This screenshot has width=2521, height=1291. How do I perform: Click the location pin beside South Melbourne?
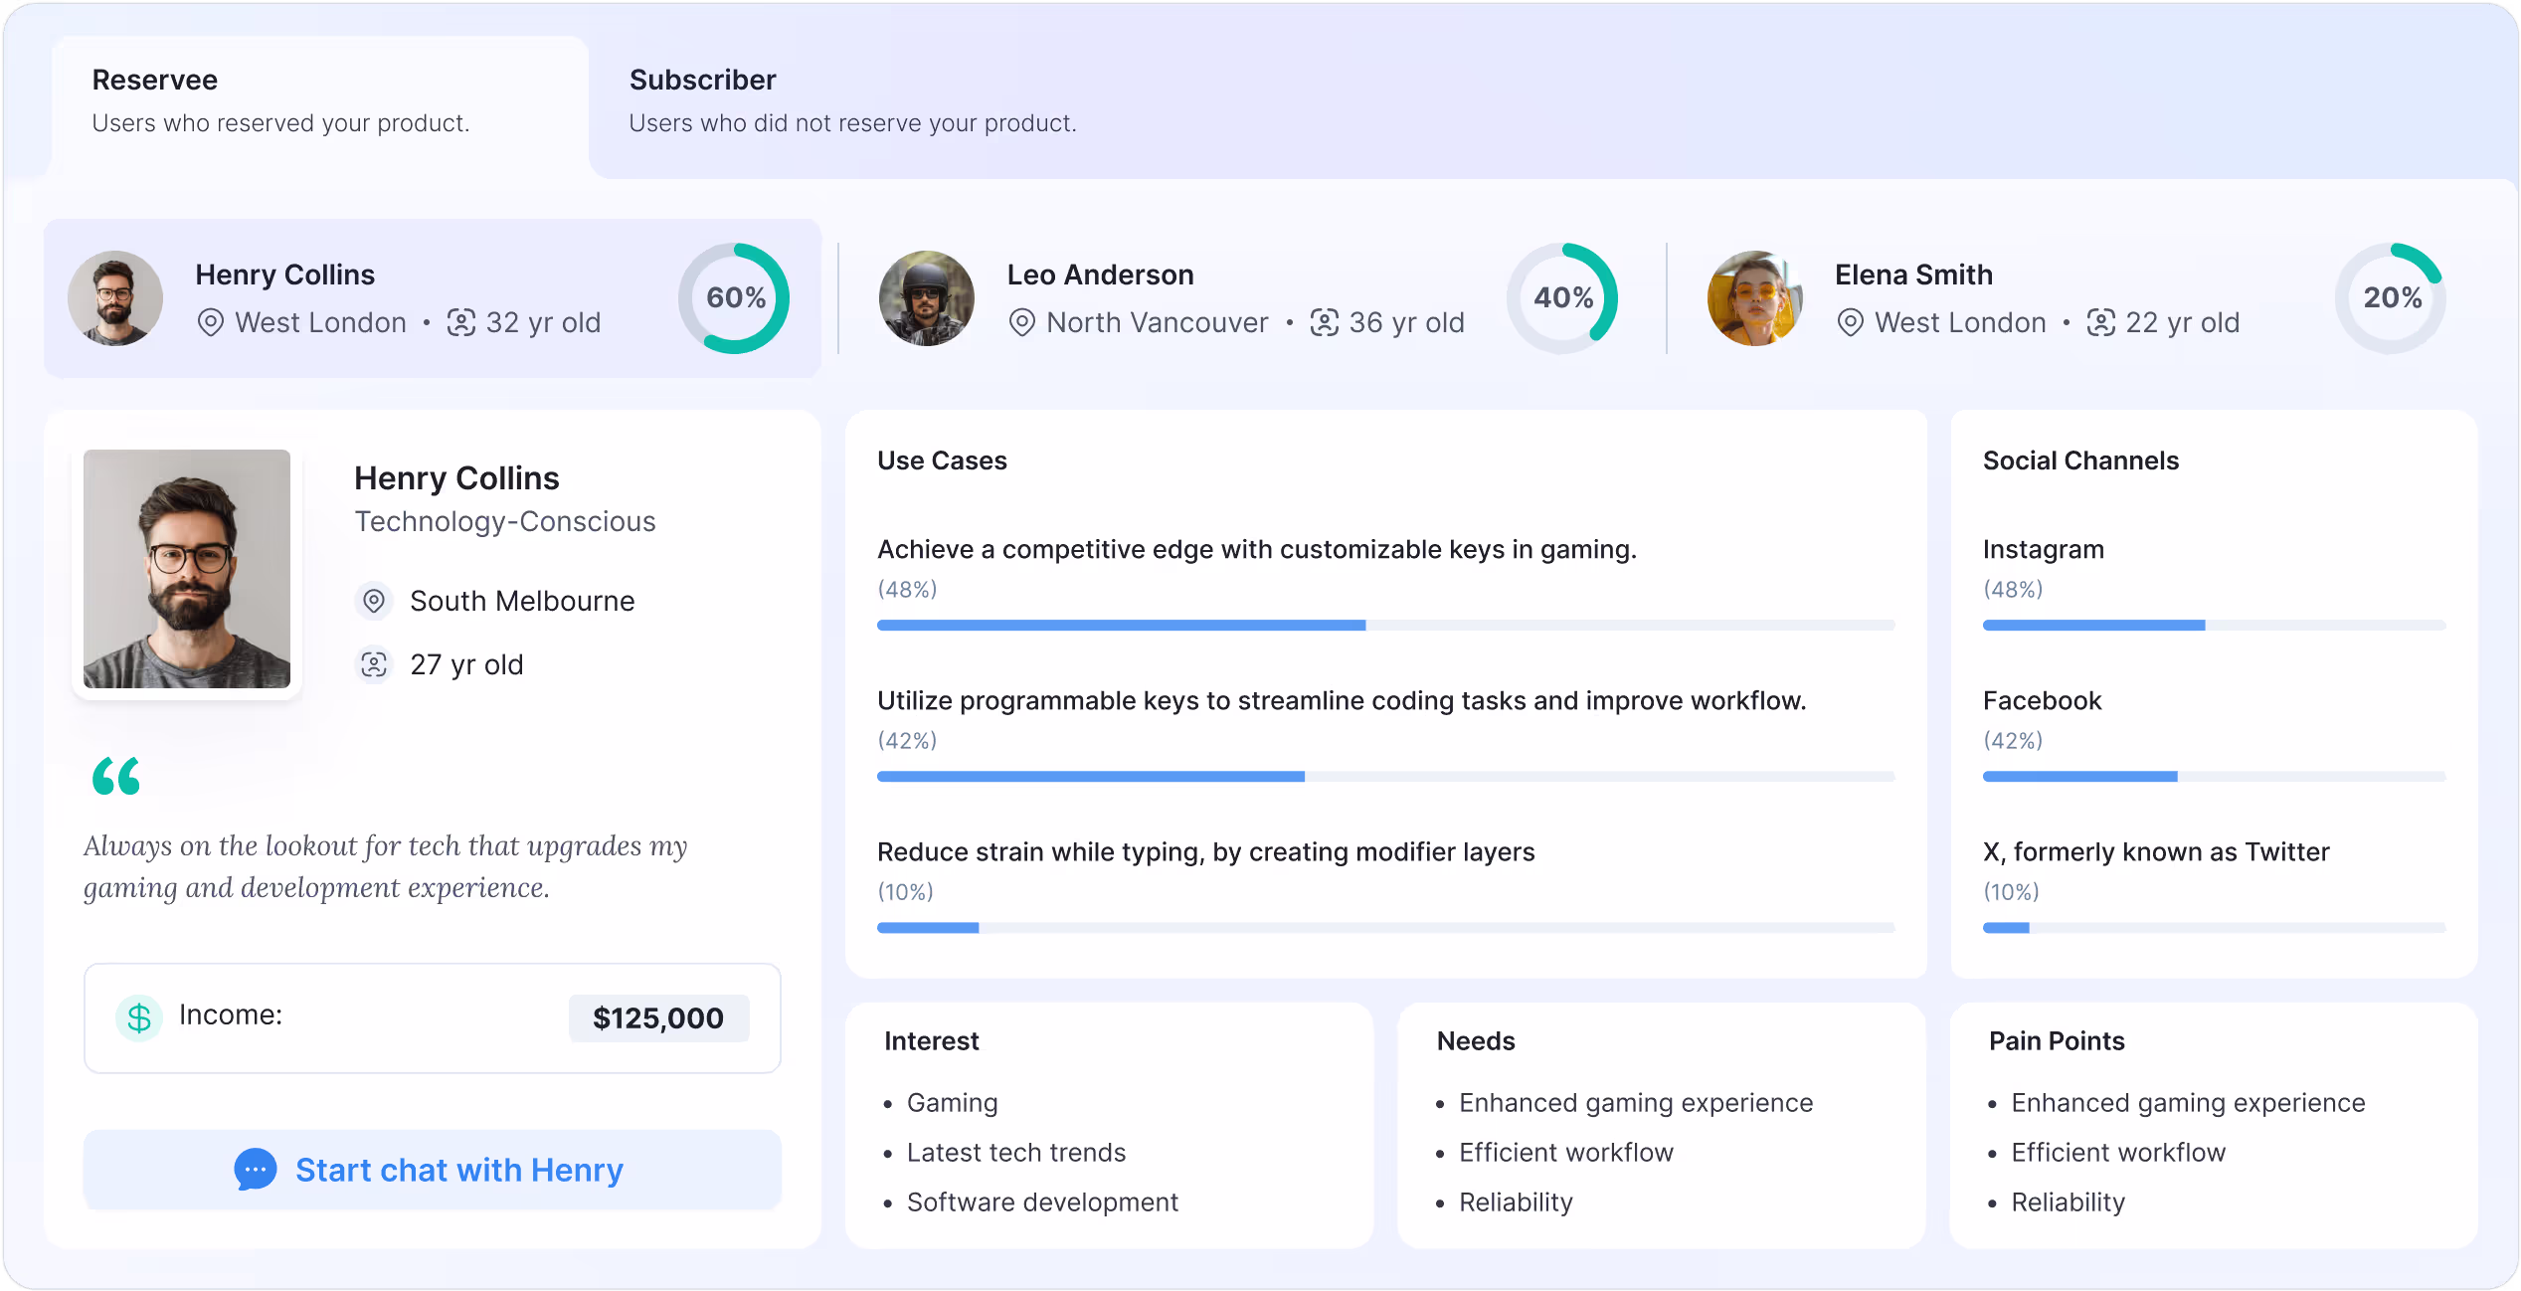[374, 601]
